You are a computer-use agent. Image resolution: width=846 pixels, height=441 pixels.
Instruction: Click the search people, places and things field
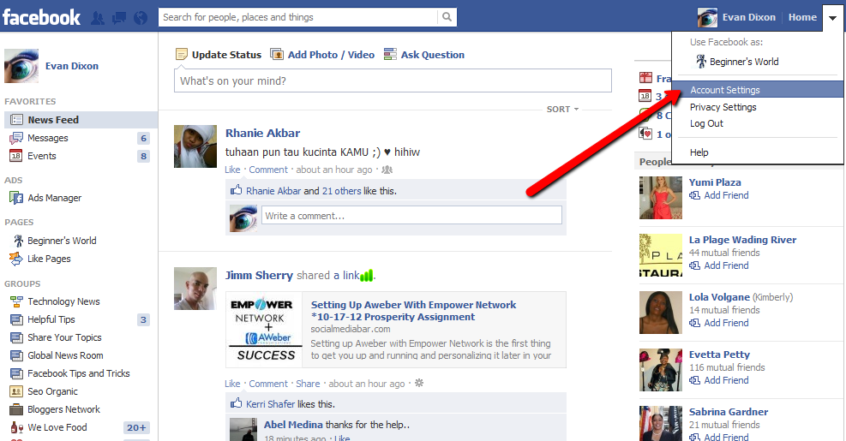(x=297, y=17)
